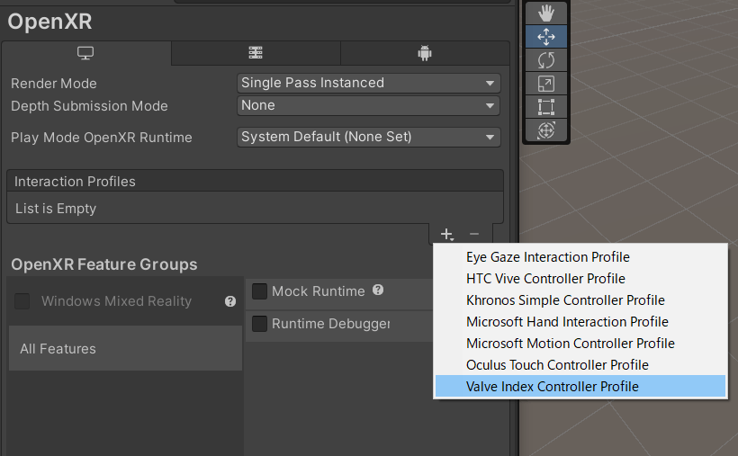The image size is (738, 456).
Task: Choose Eye Gaze Interaction Profile
Action: (x=580, y=257)
